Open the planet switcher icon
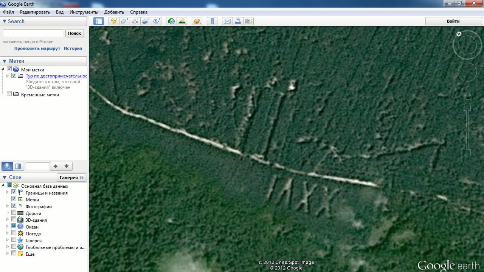 (x=197, y=21)
